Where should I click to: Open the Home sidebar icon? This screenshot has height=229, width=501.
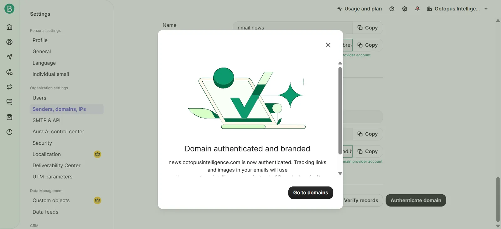point(9,27)
